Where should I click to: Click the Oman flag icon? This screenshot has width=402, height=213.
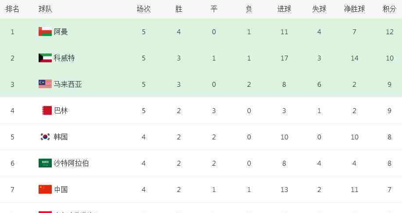[45, 32]
